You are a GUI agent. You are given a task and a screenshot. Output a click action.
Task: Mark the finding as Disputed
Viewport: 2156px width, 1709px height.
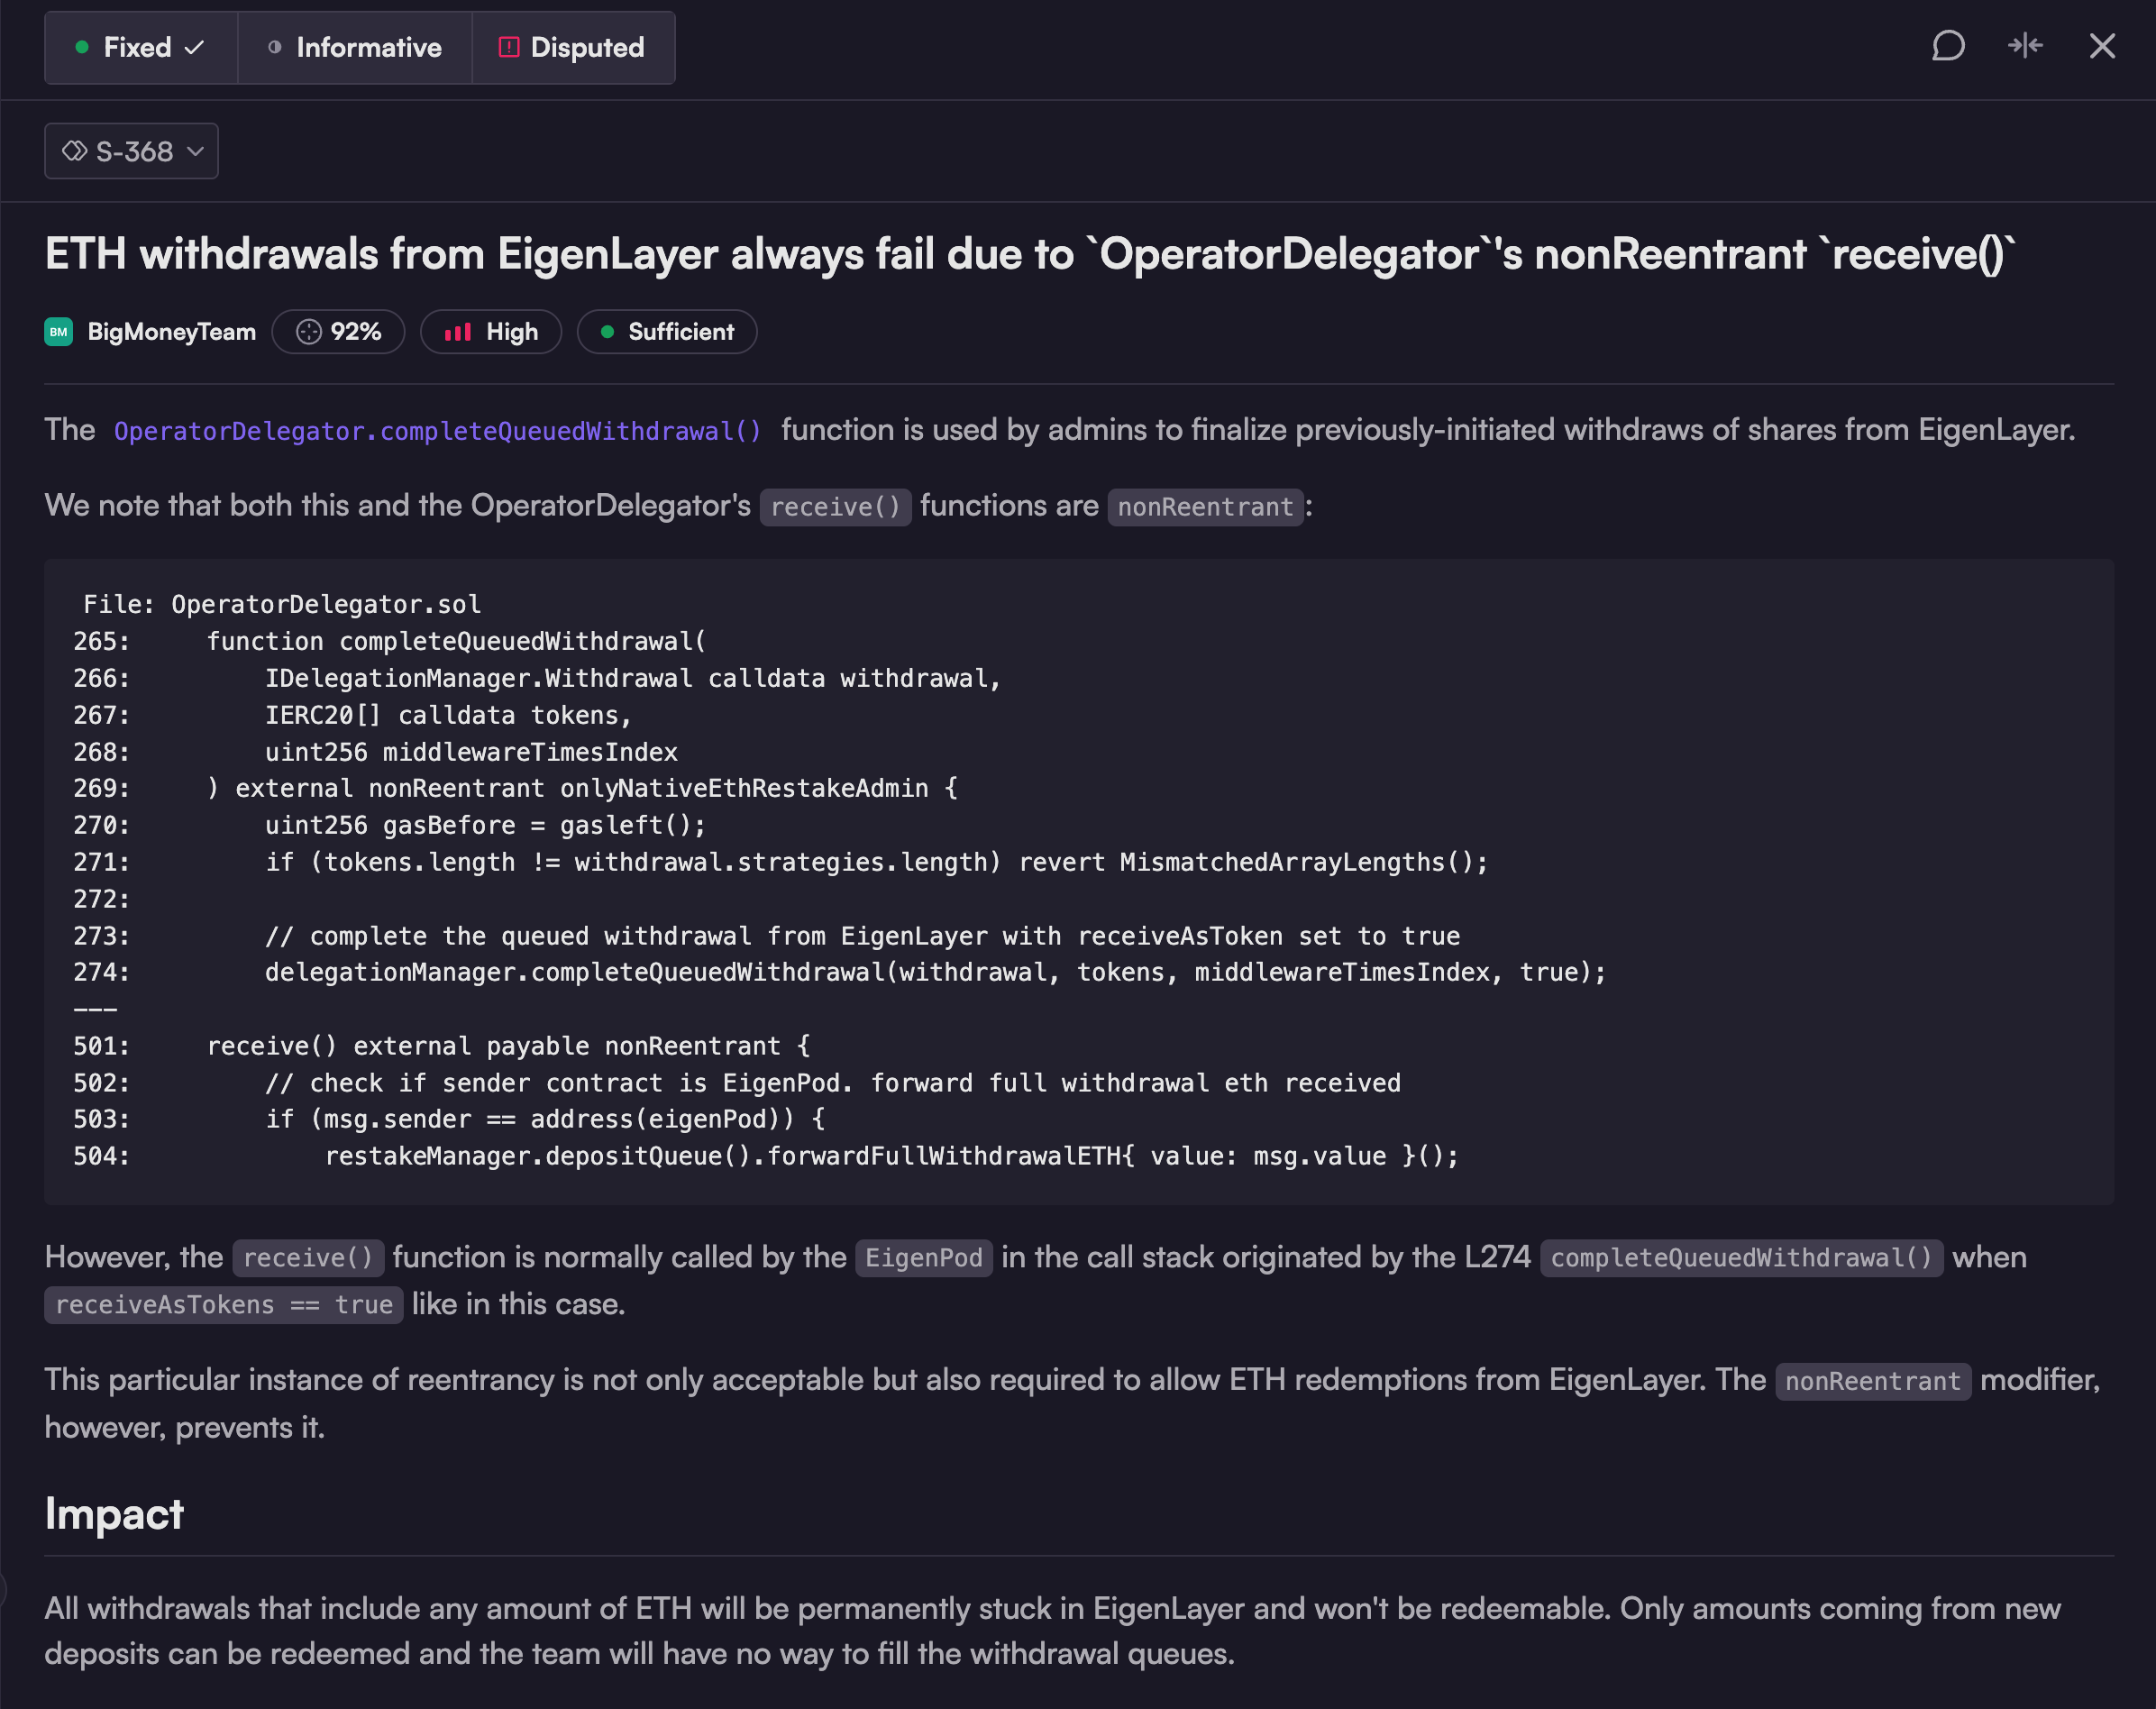pos(586,47)
